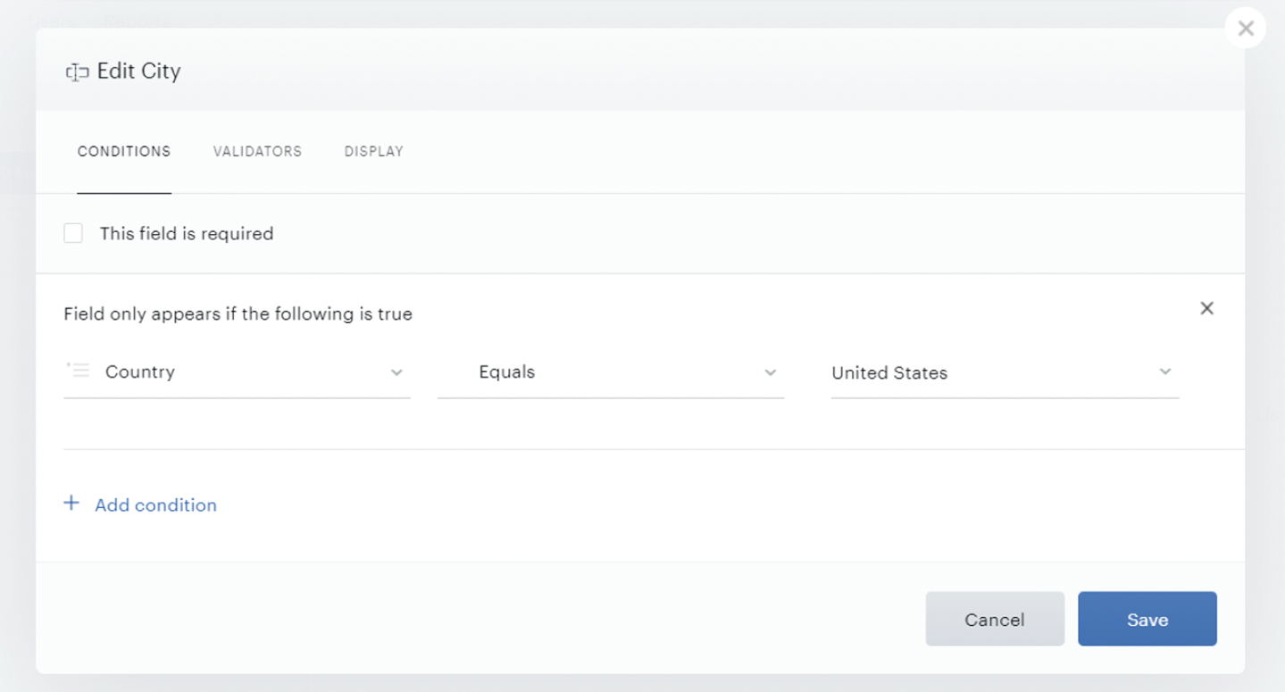Click the plus icon before Add condition

(x=71, y=504)
